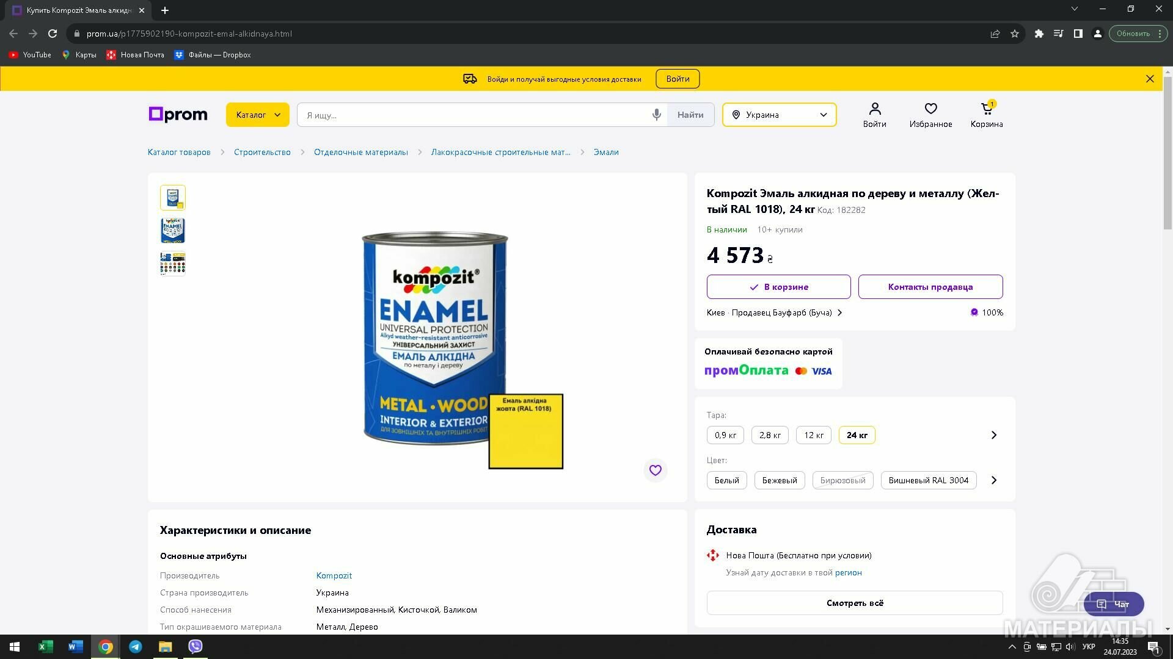Add product to favorites with heart on image
Screen dimensions: 1173x659
[x=655, y=470]
